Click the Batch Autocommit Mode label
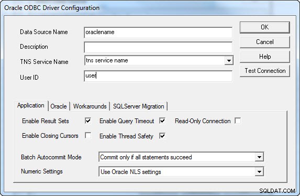Viewport: 300px width, 196px height. coord(51,157)
